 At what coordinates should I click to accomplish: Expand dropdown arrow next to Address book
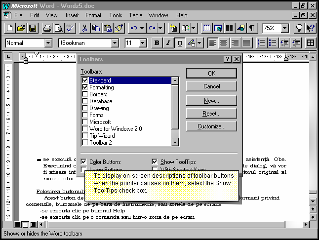pos(194,28)
